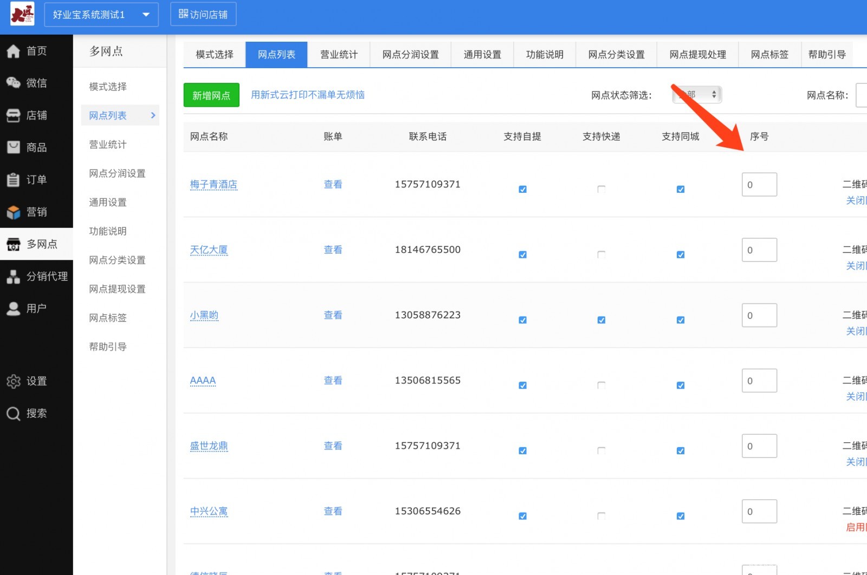Open the 店铺 store icon
The height and width of the screenshot is (575, 867).
(14, 115)
